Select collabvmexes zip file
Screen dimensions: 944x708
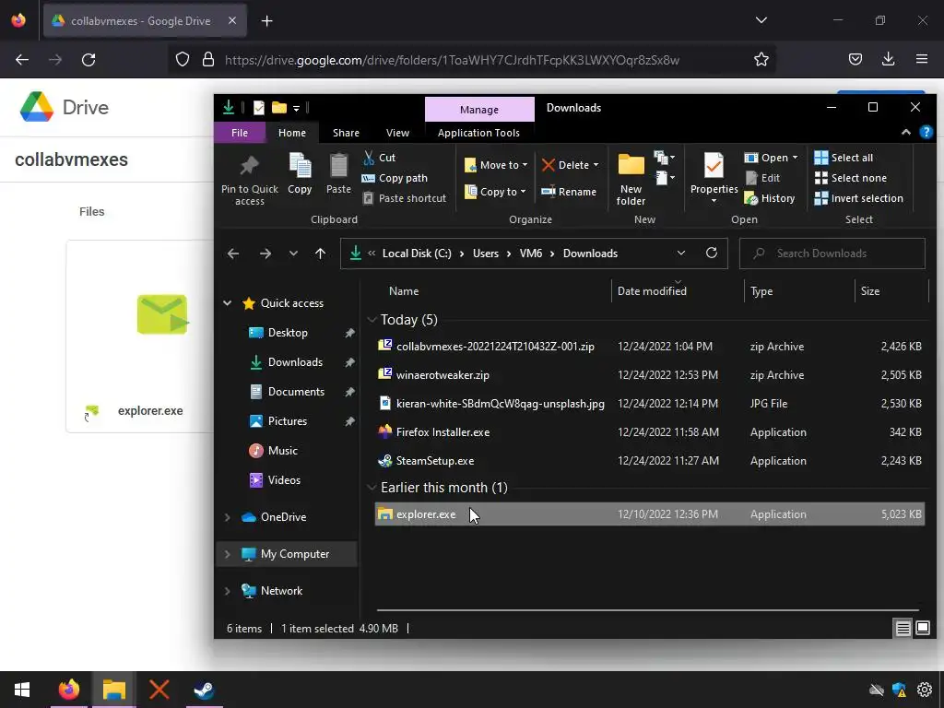click(x=649, y=347)
